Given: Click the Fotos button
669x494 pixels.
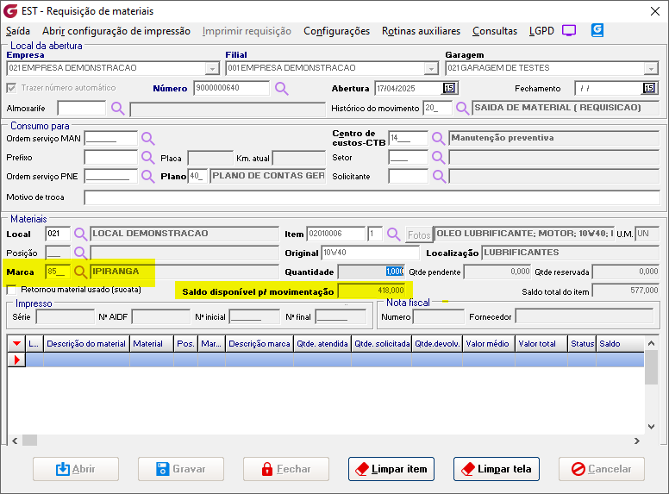Looking at the screenshot, I should pyautogui.click(x=418, y=234).
